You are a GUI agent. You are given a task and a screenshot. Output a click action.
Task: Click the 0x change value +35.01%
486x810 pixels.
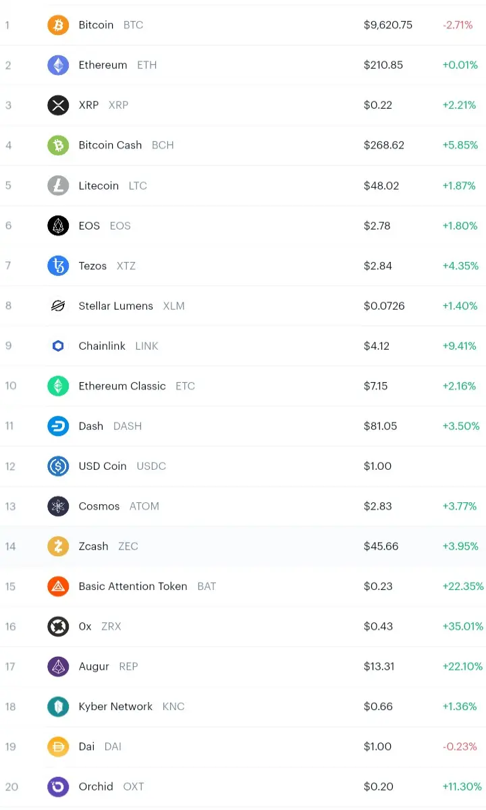tap(463, 626)
